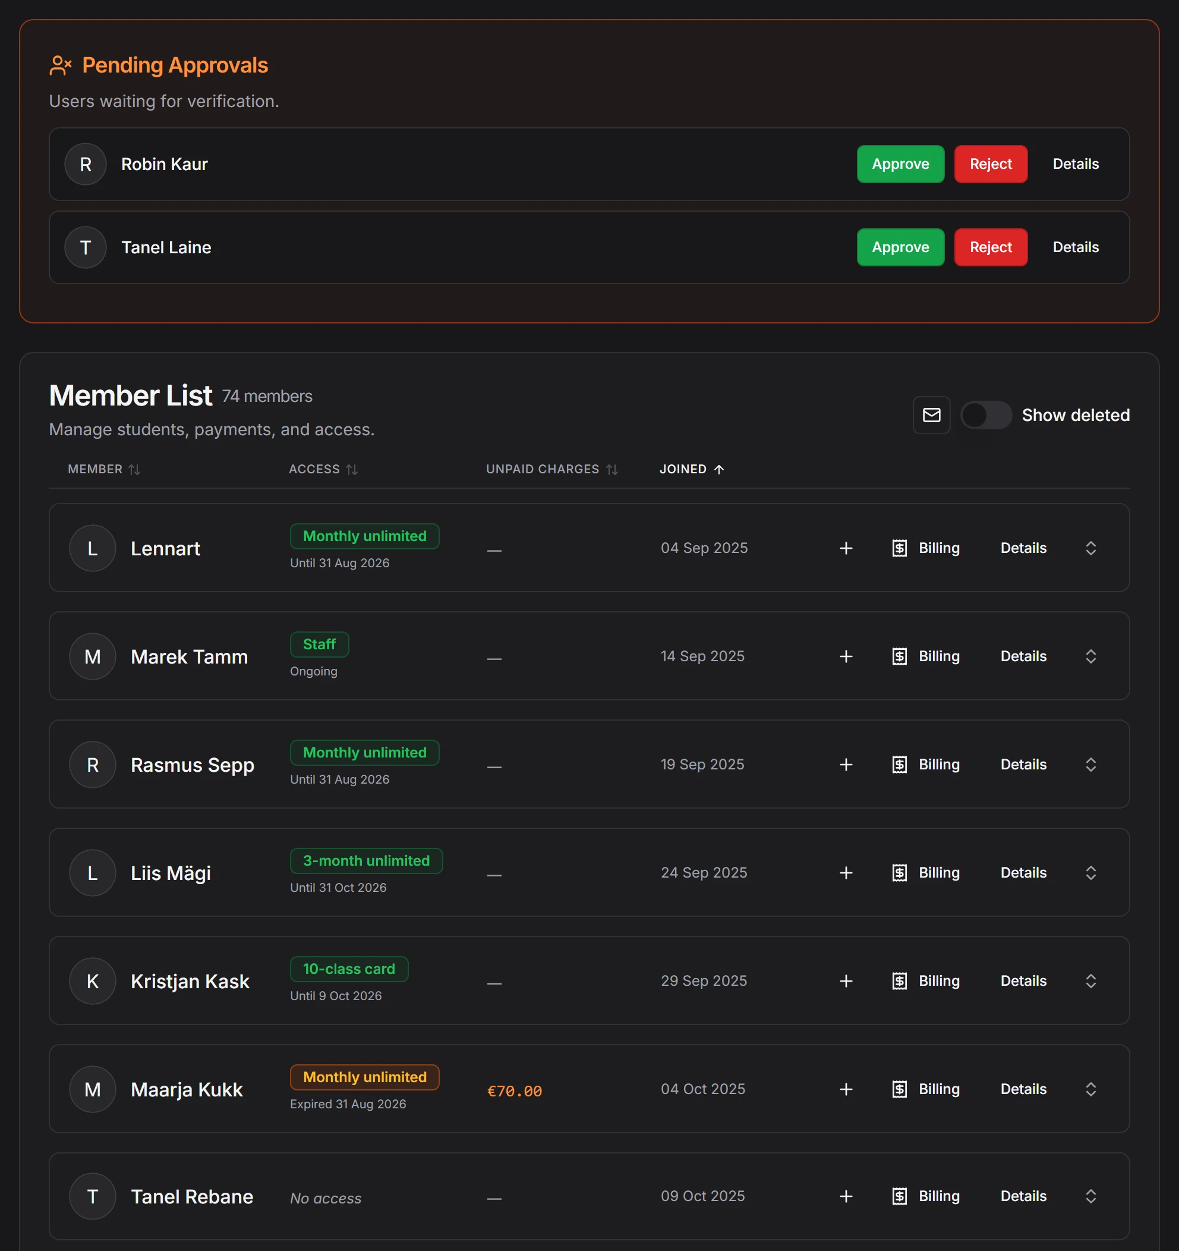Screen dimensions: 1179x1251
Task: Click the €70.00 unpaid charge amount
Action: 515,1090
